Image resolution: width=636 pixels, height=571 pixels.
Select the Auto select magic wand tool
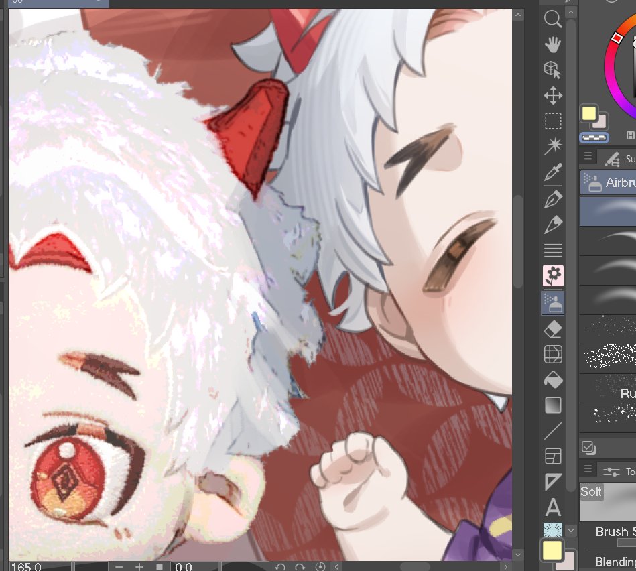(553, 146)
